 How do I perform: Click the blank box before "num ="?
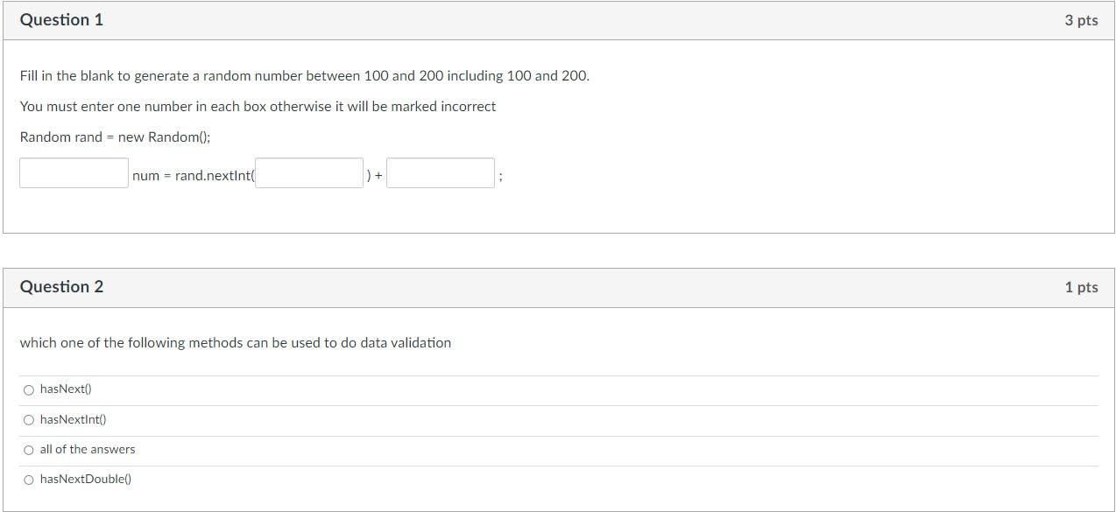[x=74, y=172]
